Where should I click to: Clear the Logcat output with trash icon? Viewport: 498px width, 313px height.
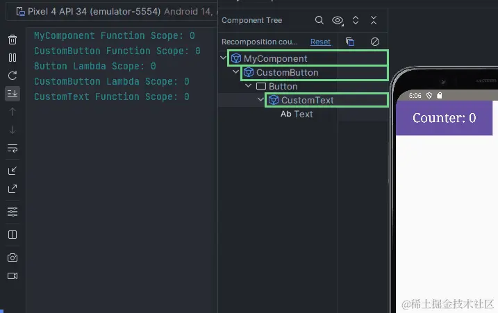(x=13, y=40)
